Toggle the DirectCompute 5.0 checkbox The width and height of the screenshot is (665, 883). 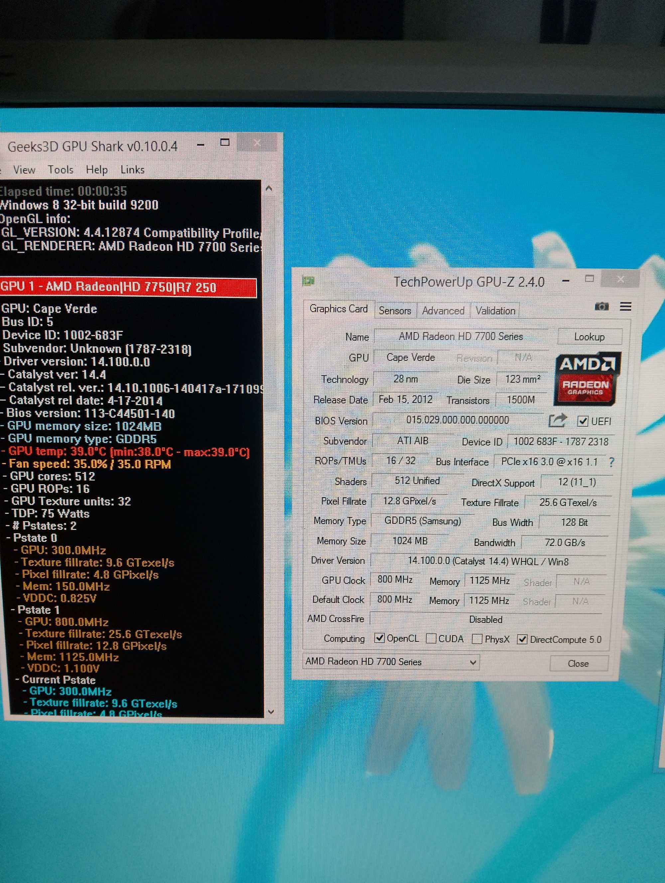(522, 640)
